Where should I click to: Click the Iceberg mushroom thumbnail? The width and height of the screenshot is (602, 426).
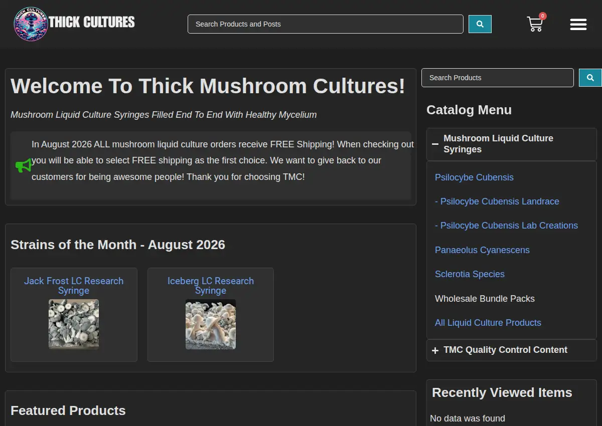211,324
